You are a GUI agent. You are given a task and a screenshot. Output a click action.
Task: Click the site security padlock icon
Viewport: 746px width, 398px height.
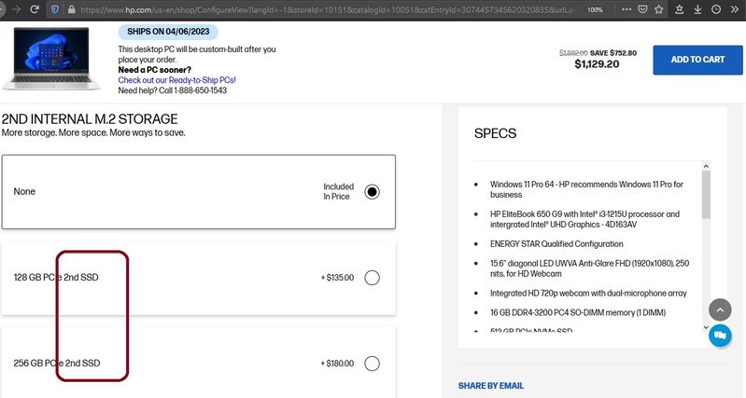pyautogui.click(x=71, y=8)
